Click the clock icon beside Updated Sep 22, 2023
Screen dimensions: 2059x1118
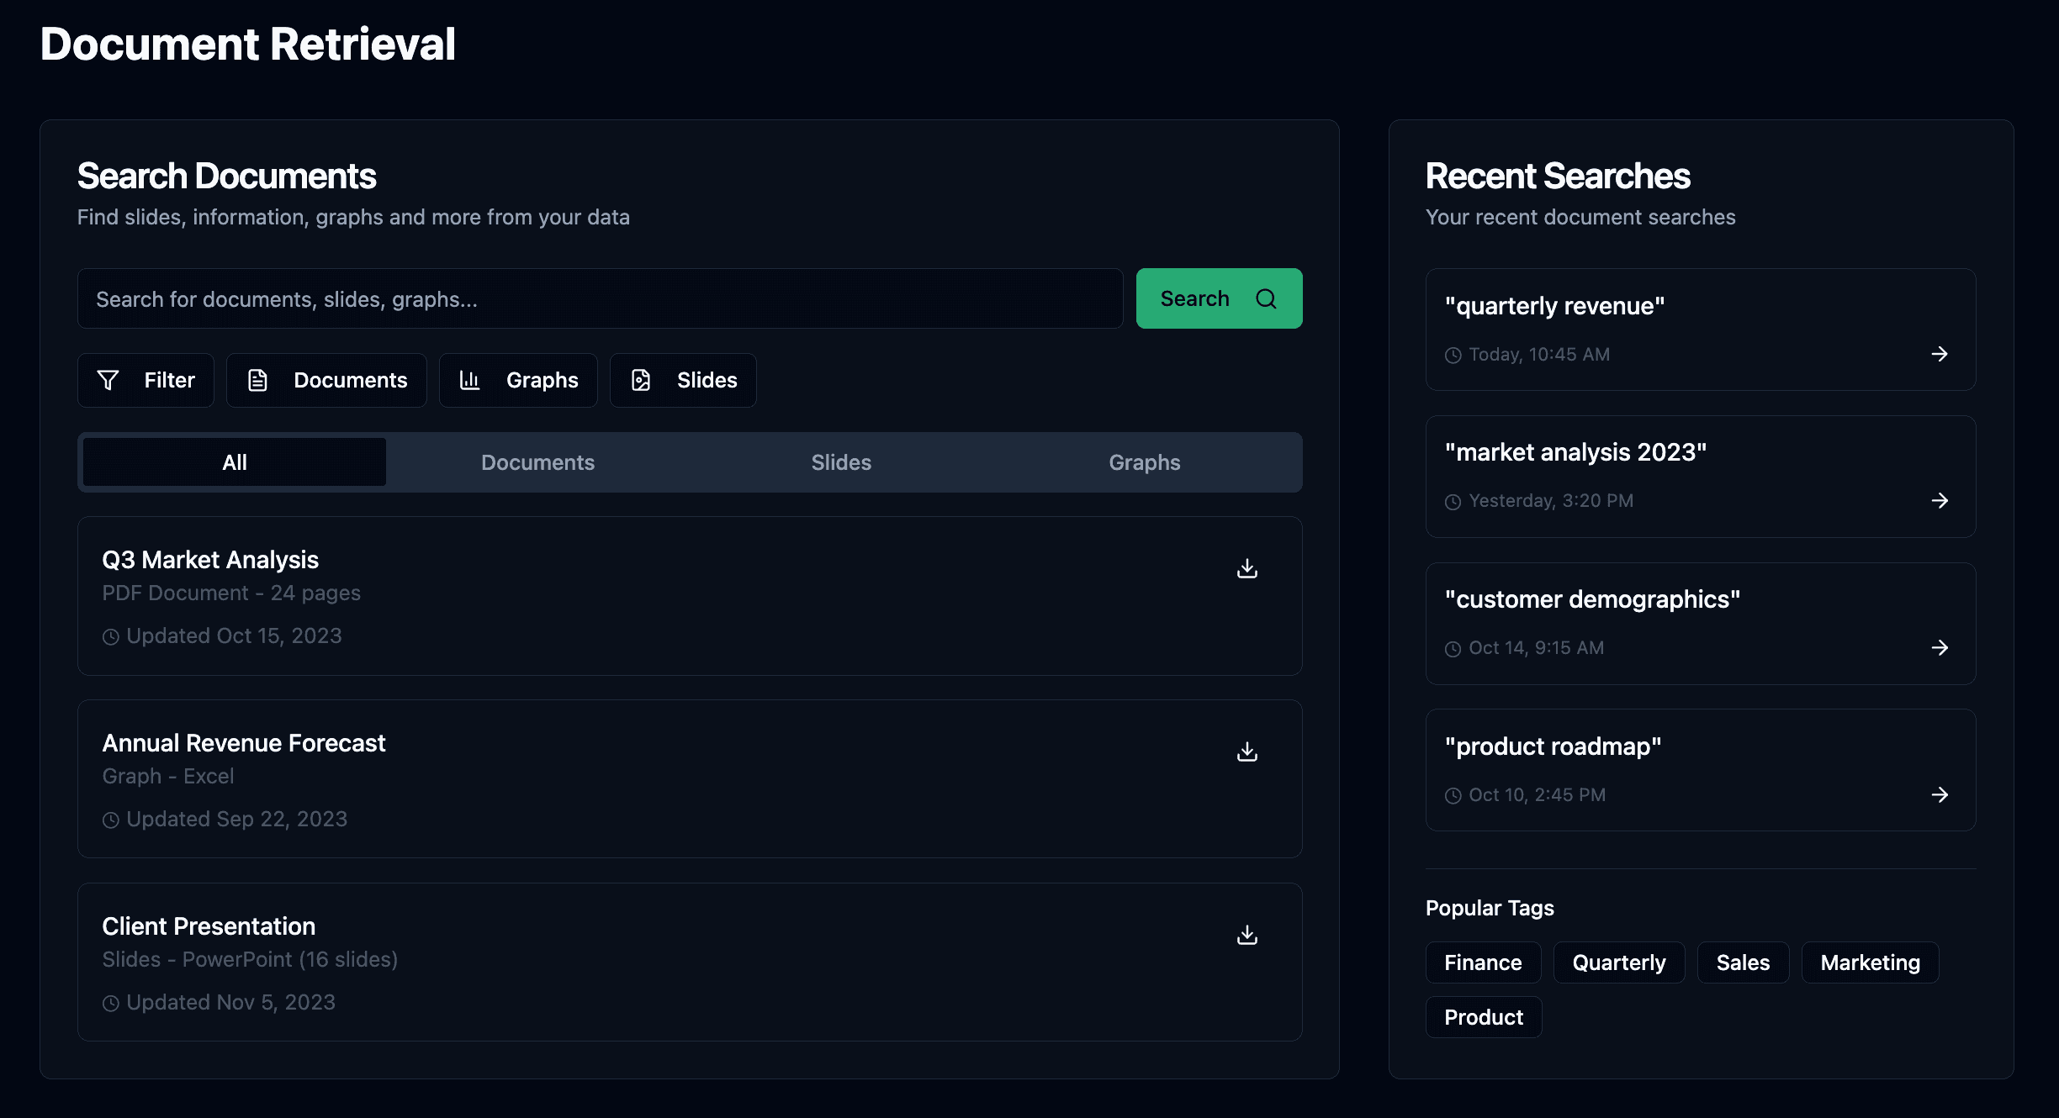(110, 820)
